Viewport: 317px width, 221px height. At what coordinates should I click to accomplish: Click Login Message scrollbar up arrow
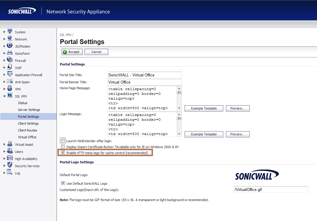[179, 114]
